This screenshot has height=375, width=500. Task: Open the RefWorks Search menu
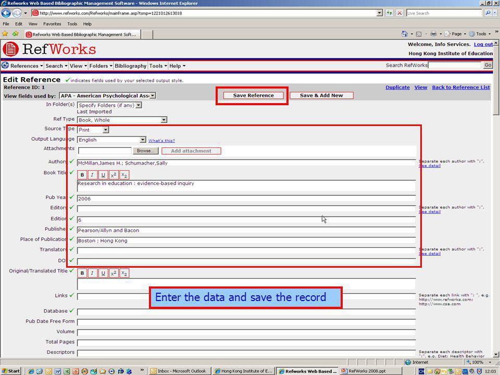[56, 66]
